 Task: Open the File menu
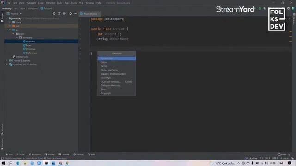click(x=8, y=3)
